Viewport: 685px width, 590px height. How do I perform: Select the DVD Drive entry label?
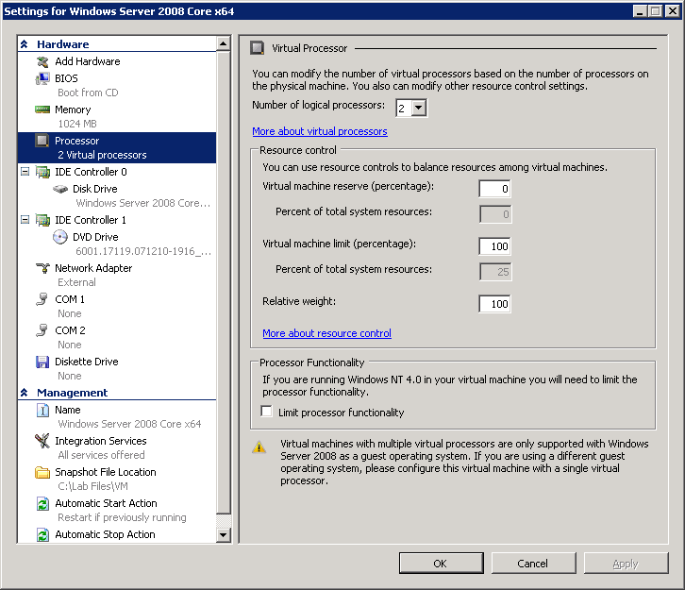click(95, 237)
